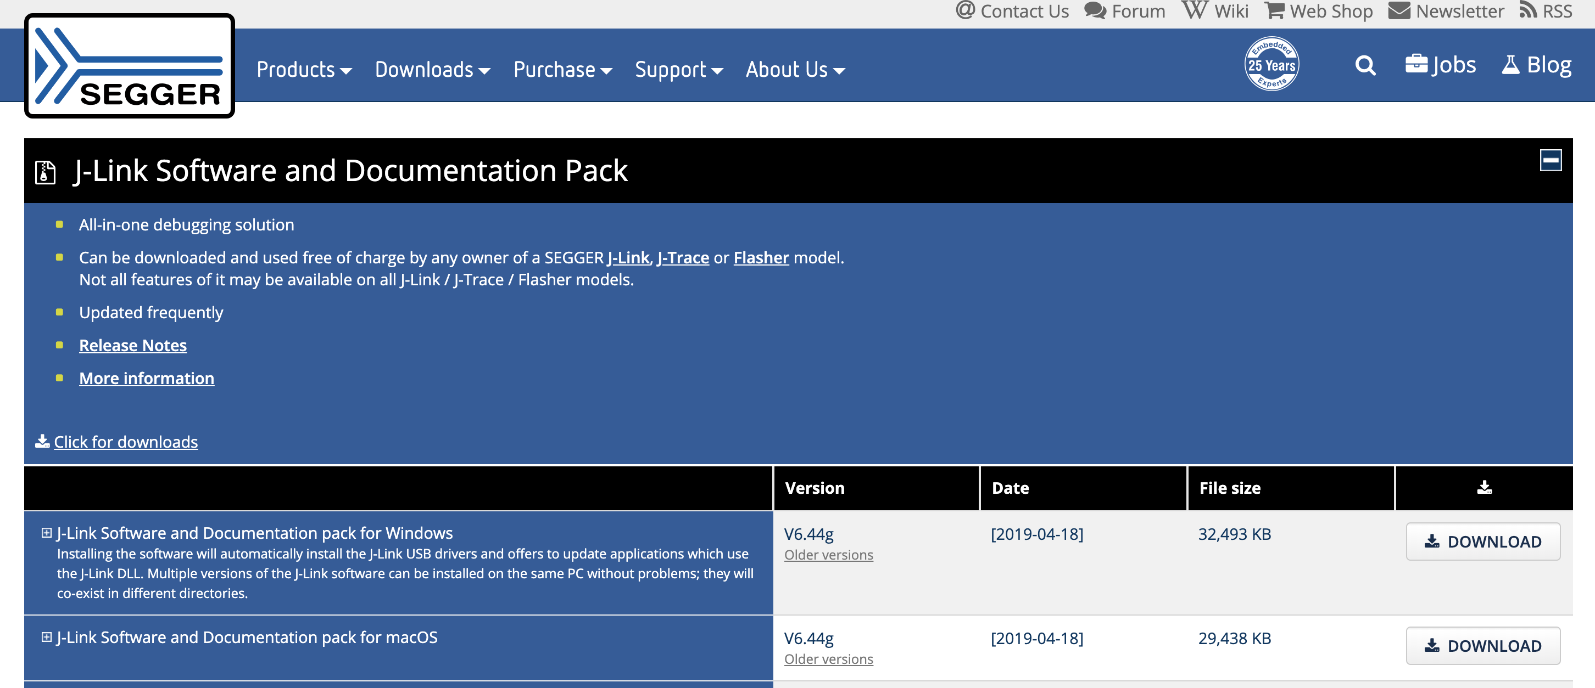Viewport: 1595px width, 688px height.
Task: Expand the Windows pack row plus icon
Action: click(x=47, y=533)
